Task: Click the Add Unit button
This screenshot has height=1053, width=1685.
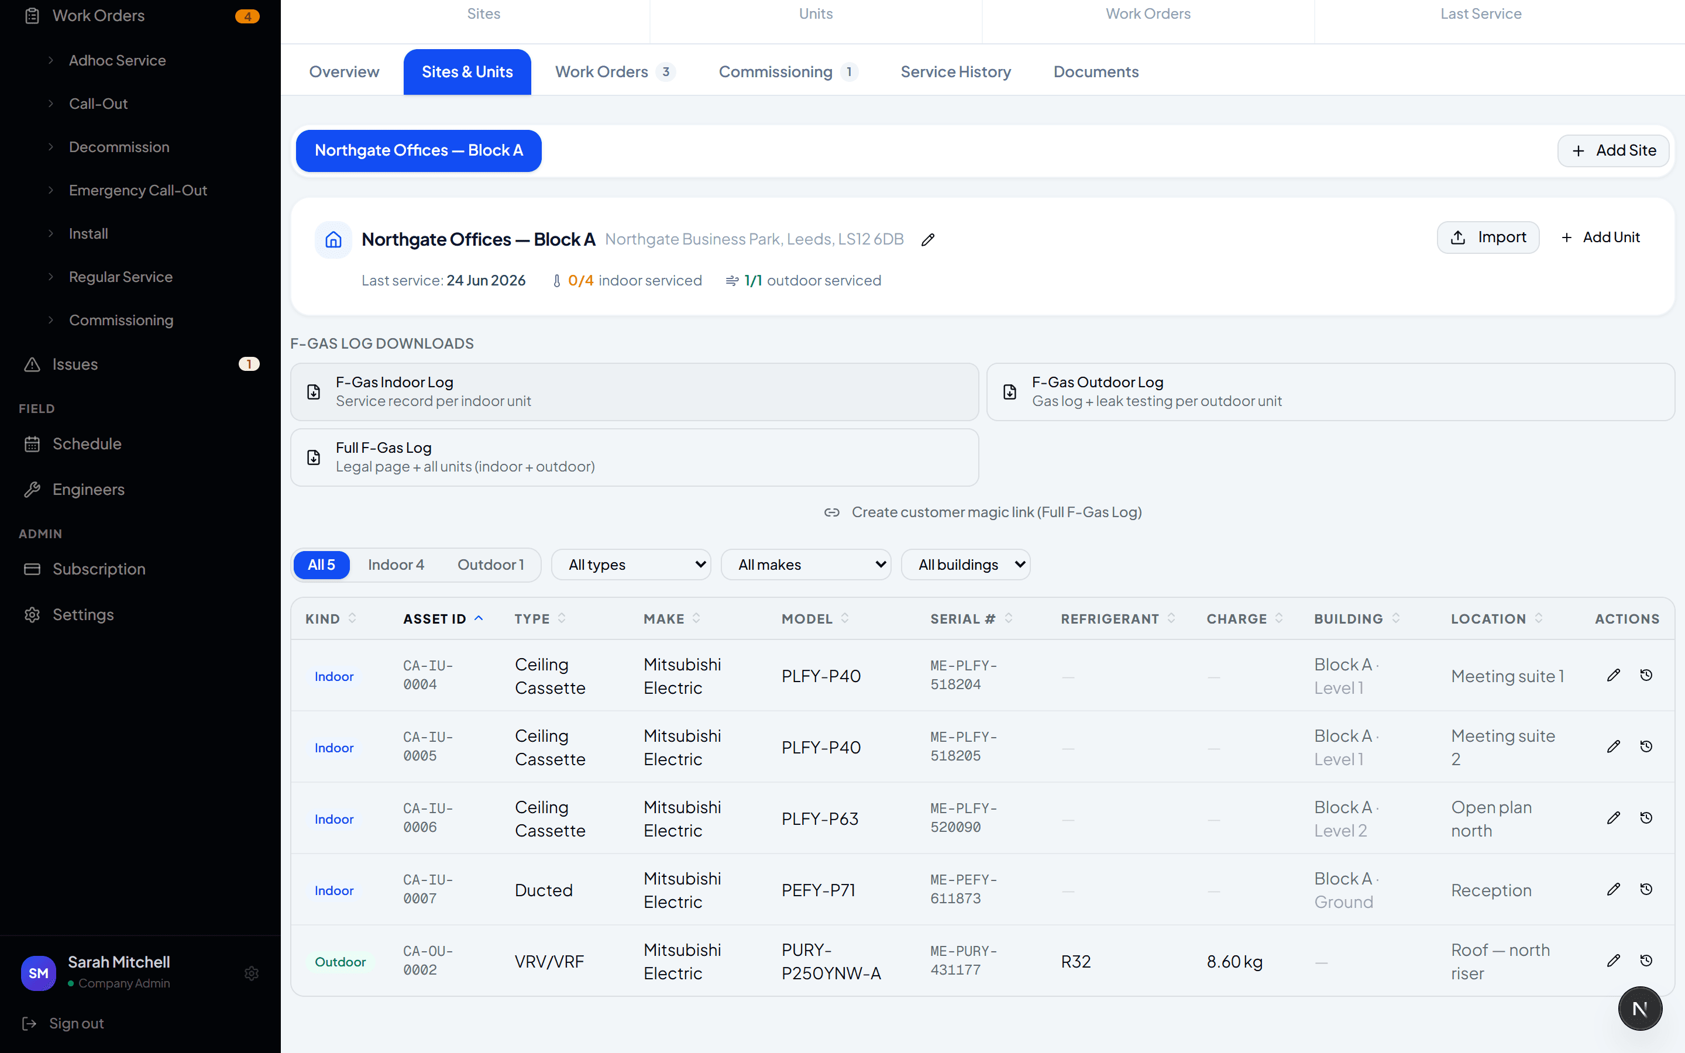Action: [x=1600, y=238]
